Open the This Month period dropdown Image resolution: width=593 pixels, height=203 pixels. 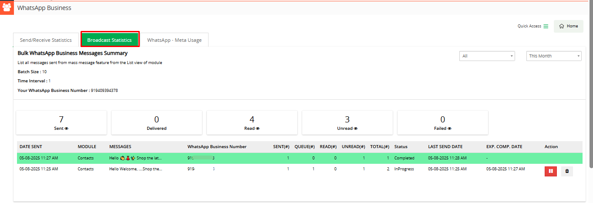click(554, 56)
